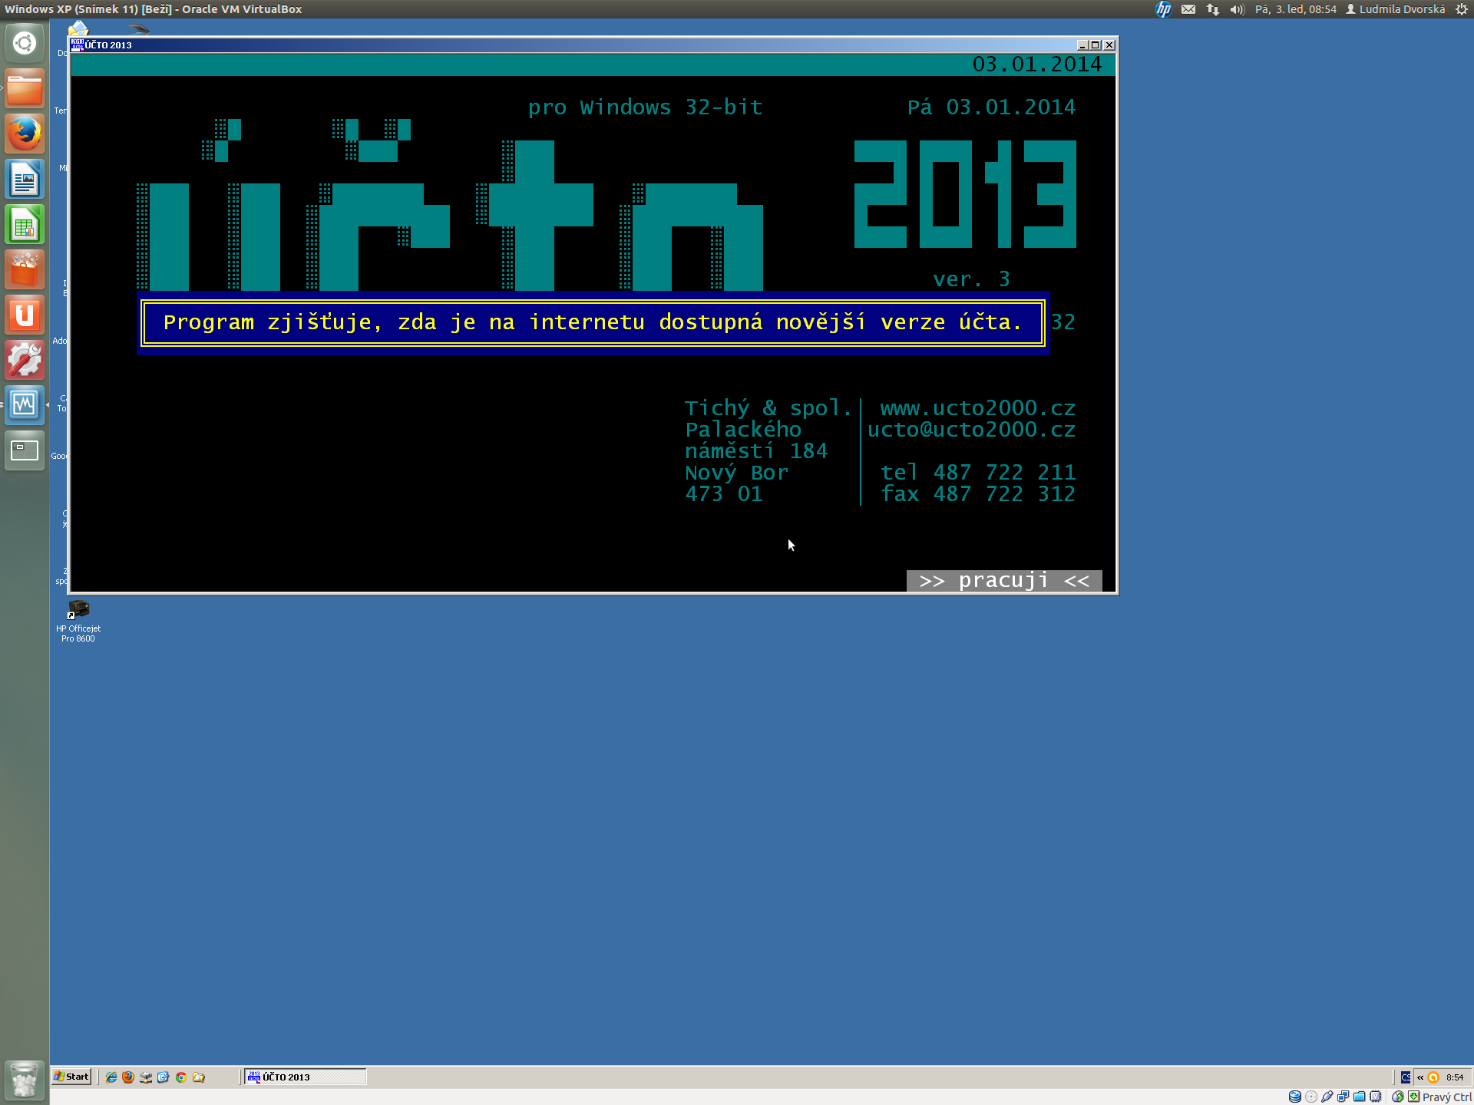The image size is (1474, 1105).
Task: Launch Firefox from the Unity launcher
Action: point(25,134)
